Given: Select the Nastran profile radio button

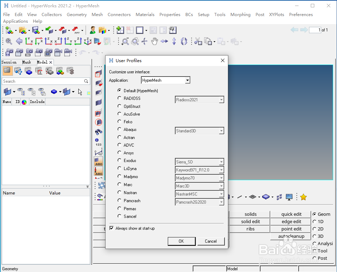Looking at the screenshot, I should [x=119, y=192].
